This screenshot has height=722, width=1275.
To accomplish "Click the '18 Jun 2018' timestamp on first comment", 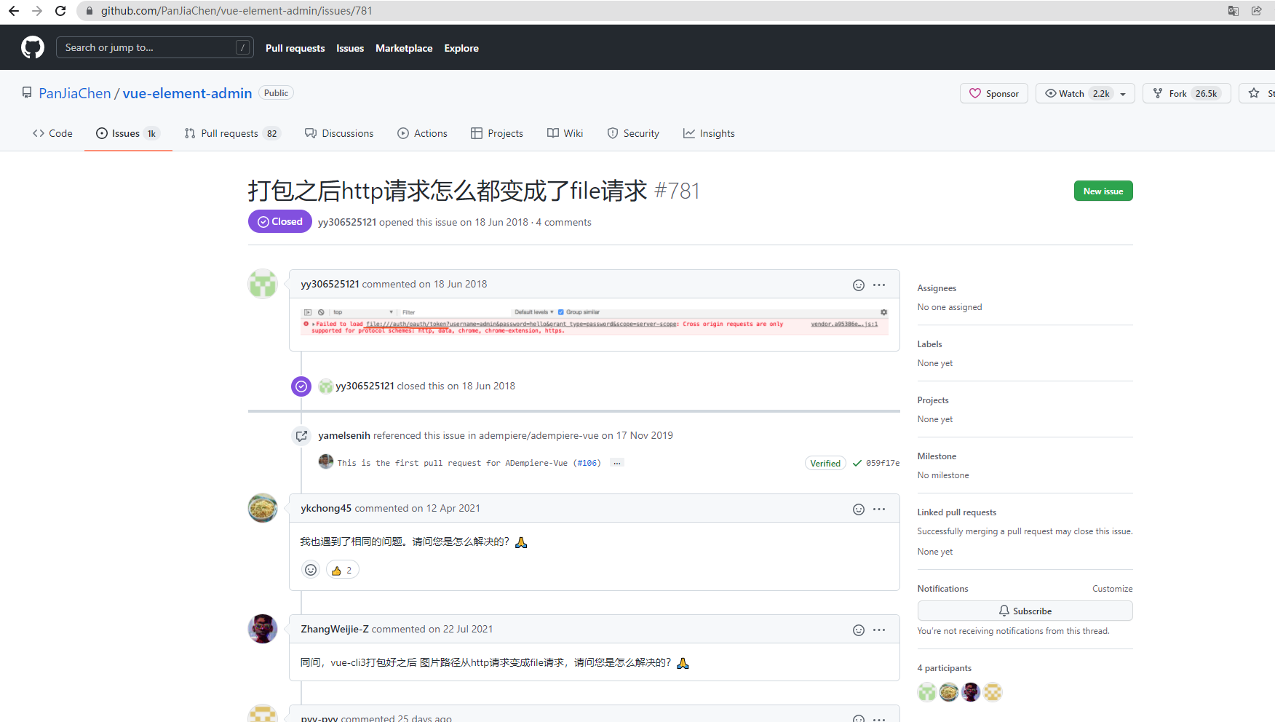I will (x=461, y=284).
